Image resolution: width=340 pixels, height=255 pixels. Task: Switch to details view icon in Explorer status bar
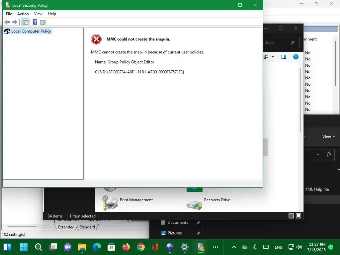[x=291, y=216]
